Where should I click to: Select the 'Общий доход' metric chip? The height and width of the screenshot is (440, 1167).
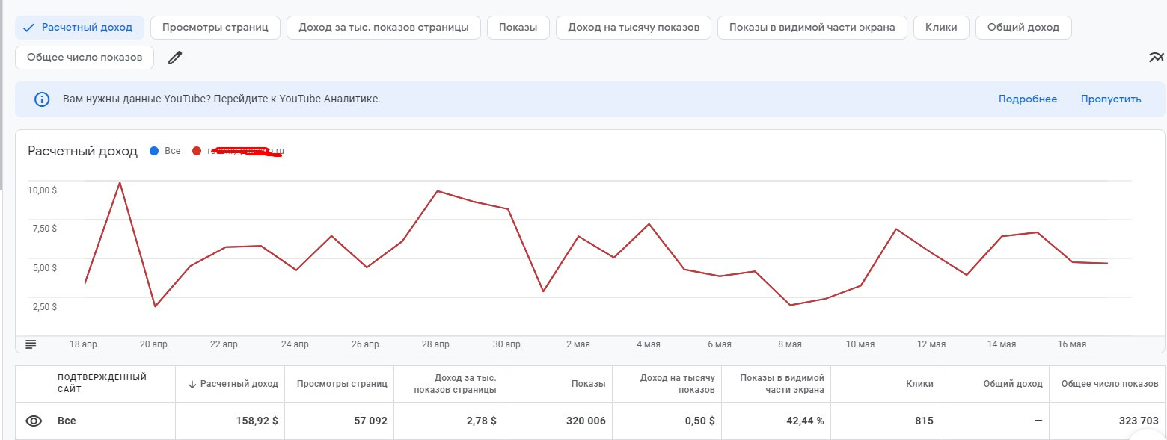click(1023, 28)
